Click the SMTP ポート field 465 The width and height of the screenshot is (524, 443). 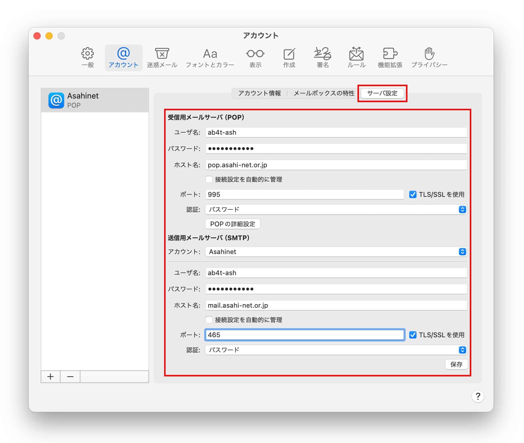tap(305, 335)
